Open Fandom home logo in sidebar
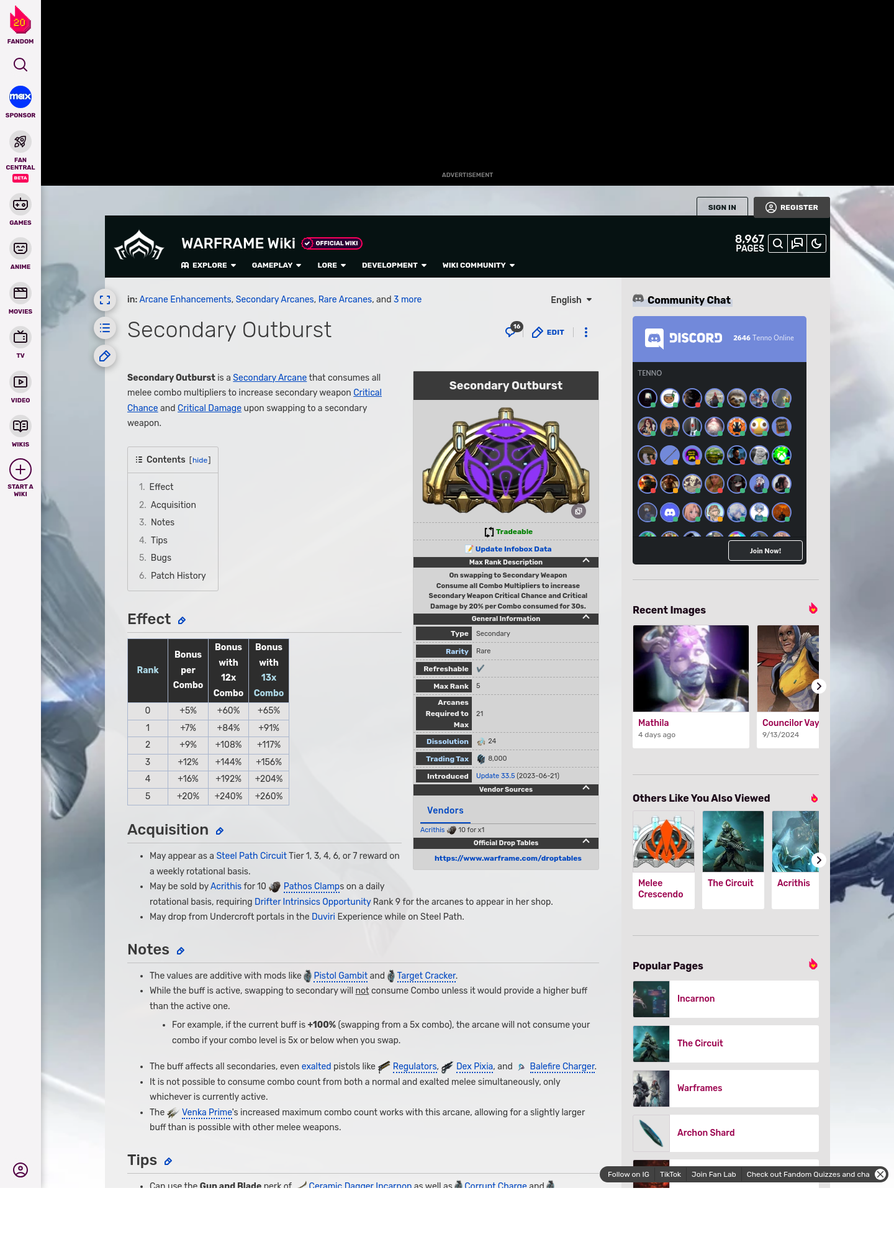Image resolution: width=894 pixels, height=1242 pixels. coord(20,25)
